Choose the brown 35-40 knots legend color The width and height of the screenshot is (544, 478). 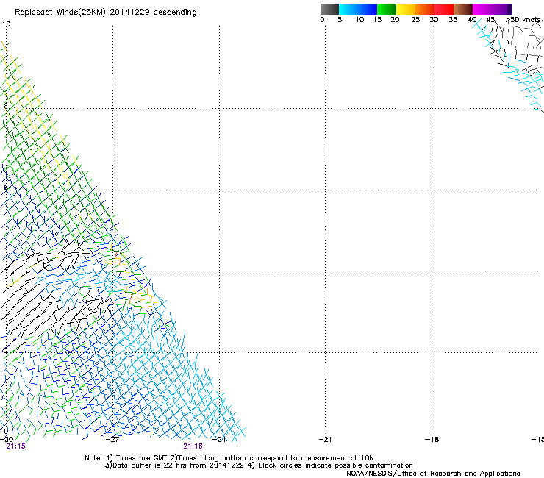click(463, 9)
